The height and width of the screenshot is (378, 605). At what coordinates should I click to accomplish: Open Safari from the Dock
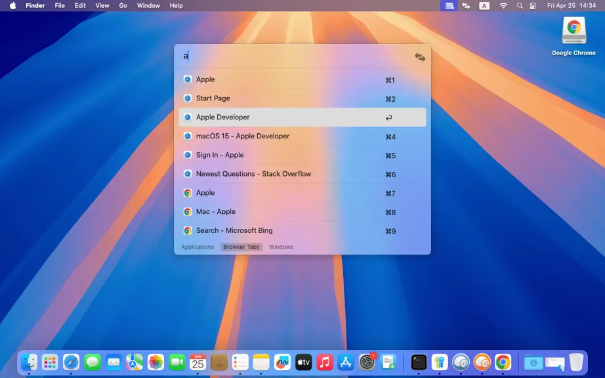tap(72, 362)
